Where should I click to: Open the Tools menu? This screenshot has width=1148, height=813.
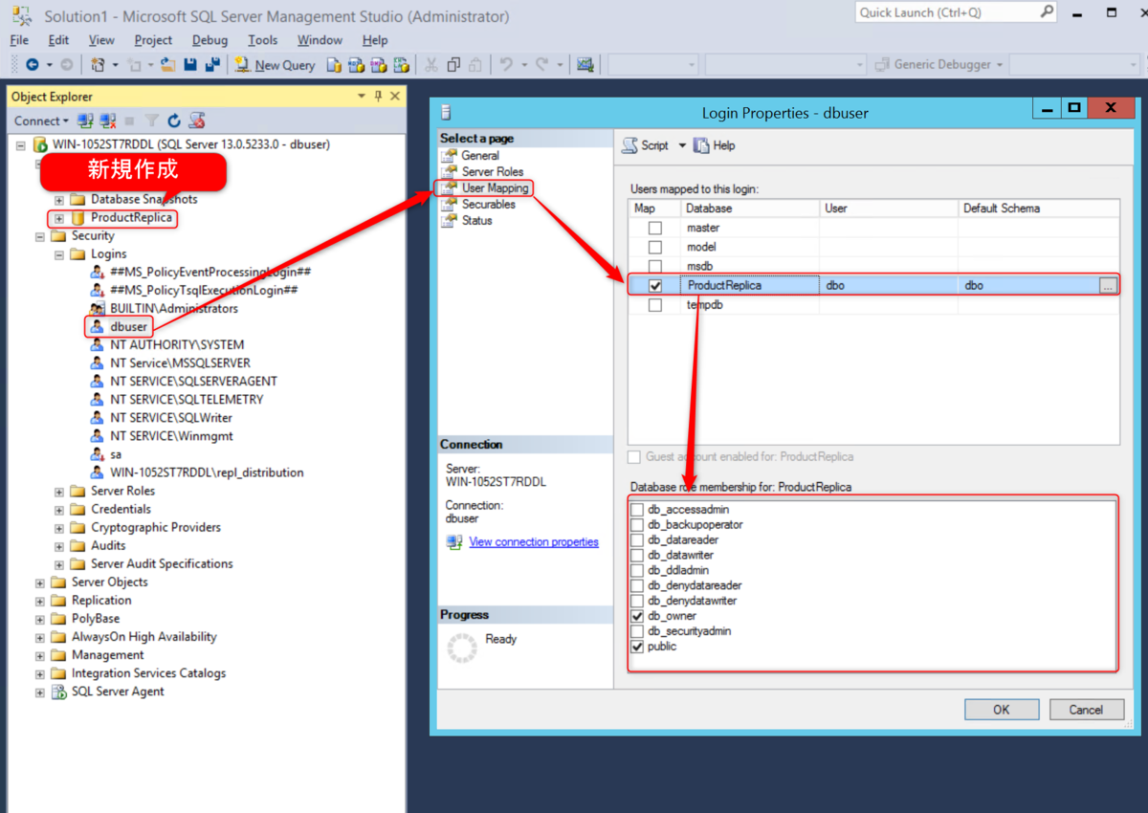(262, 40)
